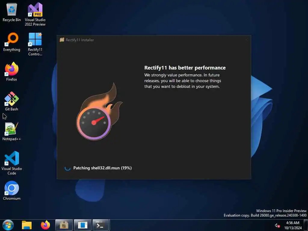Select the Chromium desktop shortcut

coord(12,190)
